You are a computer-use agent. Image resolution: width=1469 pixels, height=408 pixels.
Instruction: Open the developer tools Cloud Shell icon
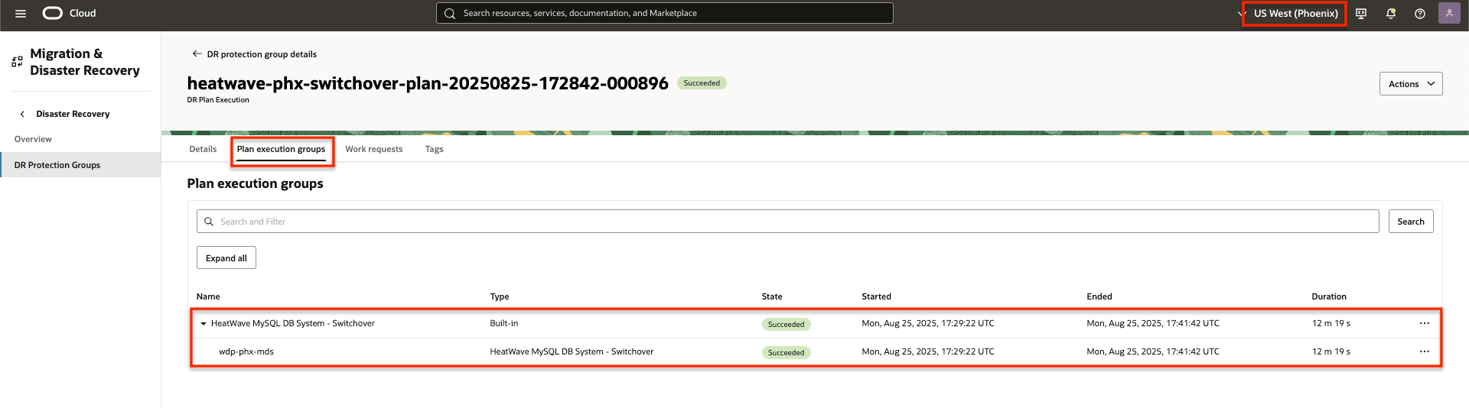(1361, 14)
